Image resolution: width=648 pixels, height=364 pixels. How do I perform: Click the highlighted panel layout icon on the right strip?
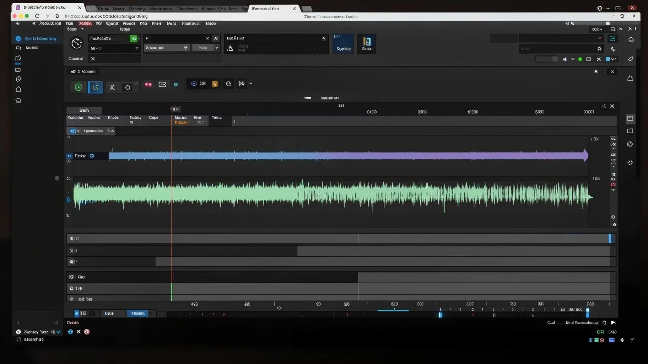(x=630, y=118)
